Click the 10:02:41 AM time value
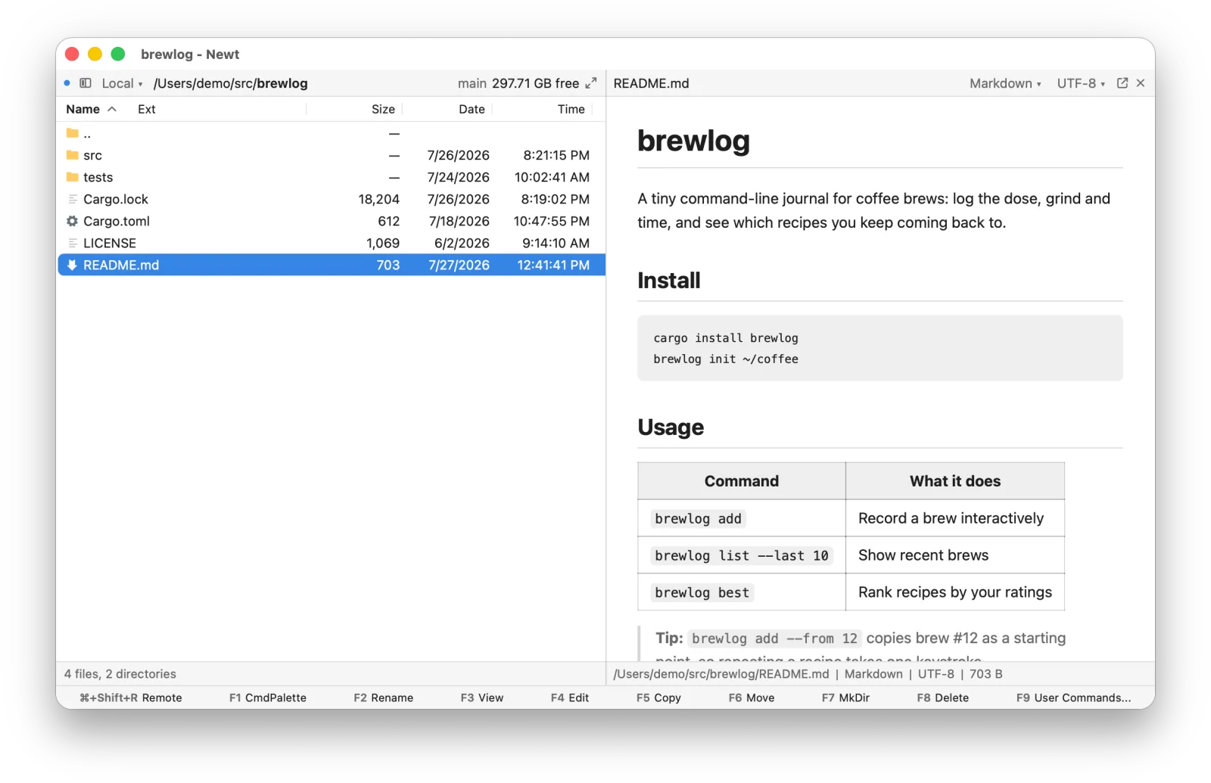Screen dimensions: 1211x783 click(553, 177)
